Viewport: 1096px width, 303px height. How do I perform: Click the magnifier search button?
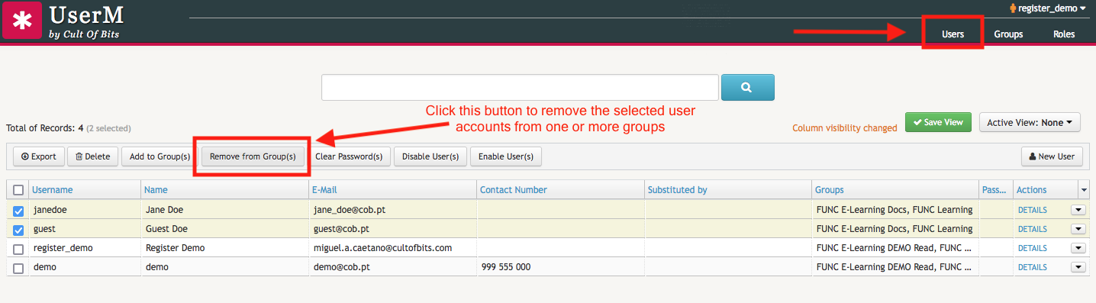click(747, 87)
